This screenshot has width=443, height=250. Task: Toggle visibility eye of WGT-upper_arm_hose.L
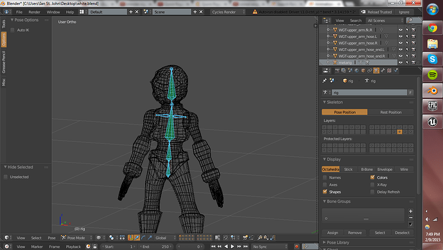point(401,36)
